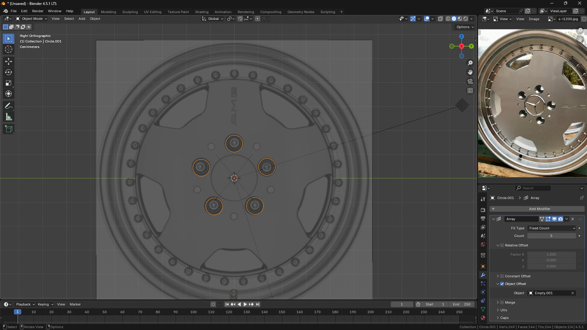Select the Cursor tool in the toolbar
Viewport: 587px width, 330px height.
(9, 49)
